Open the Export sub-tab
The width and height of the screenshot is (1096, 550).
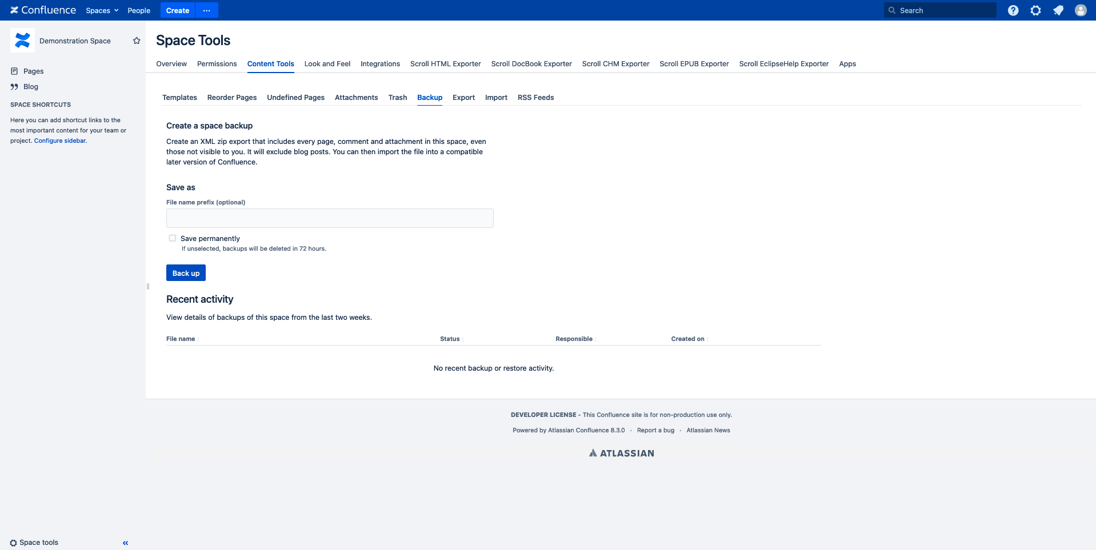pyautogui.click(x=463, y=98)
